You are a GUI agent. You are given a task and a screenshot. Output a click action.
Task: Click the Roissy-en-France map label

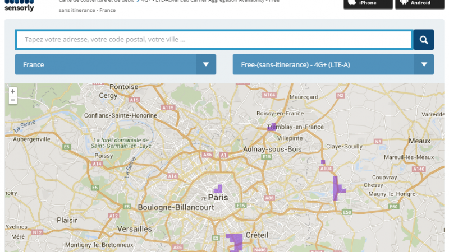tap(280, 114)
